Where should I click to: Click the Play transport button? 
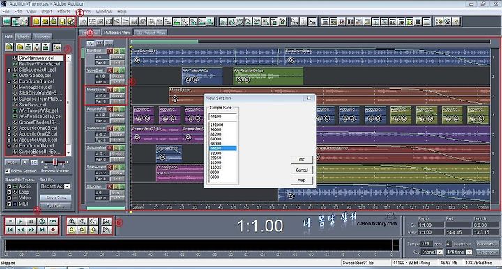[21, 221]
